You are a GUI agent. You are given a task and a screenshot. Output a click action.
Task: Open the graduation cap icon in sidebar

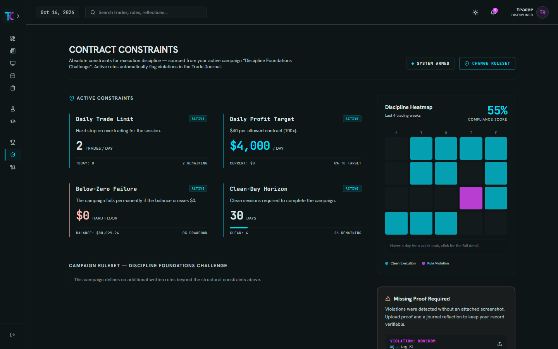13,121
